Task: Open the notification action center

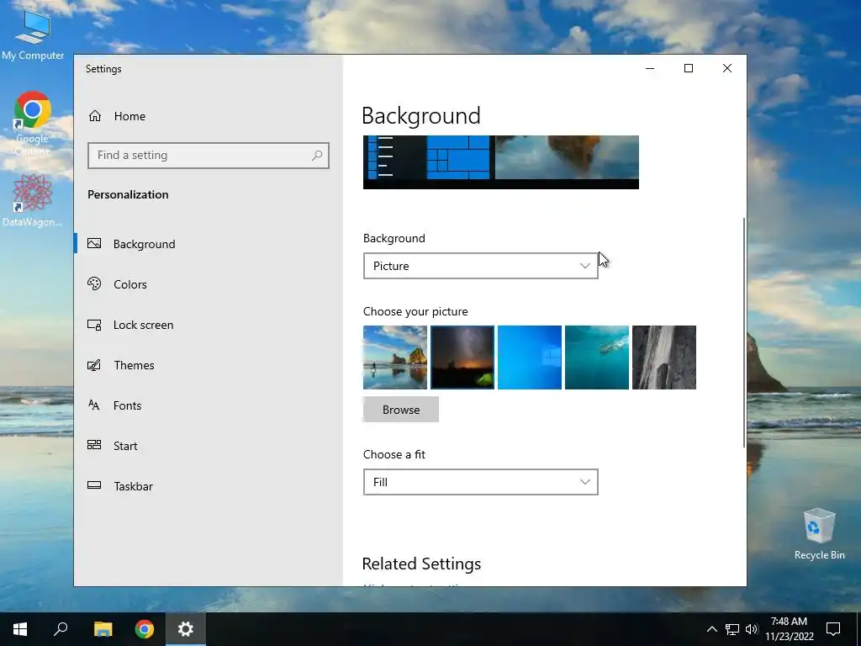Action: click(833, 629)
